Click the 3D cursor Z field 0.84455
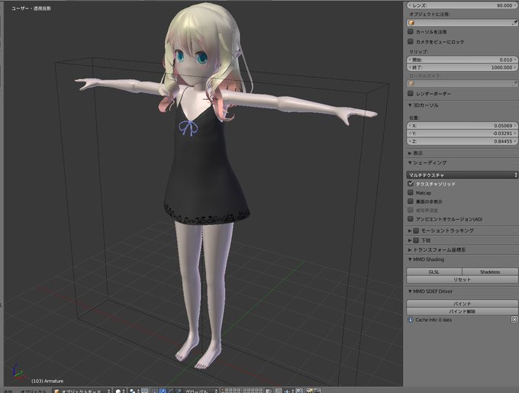The width and height of the screenshot is (519, 393). pos(462,141)
